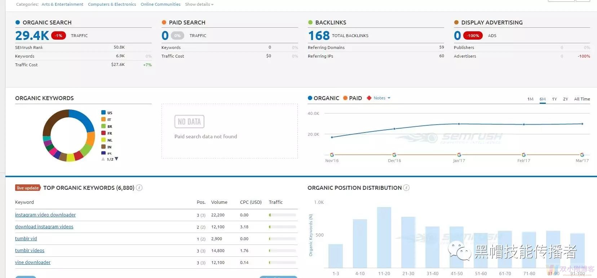
Task: Toggle the PAID series in the chart legend
Action: coord(353,98)
